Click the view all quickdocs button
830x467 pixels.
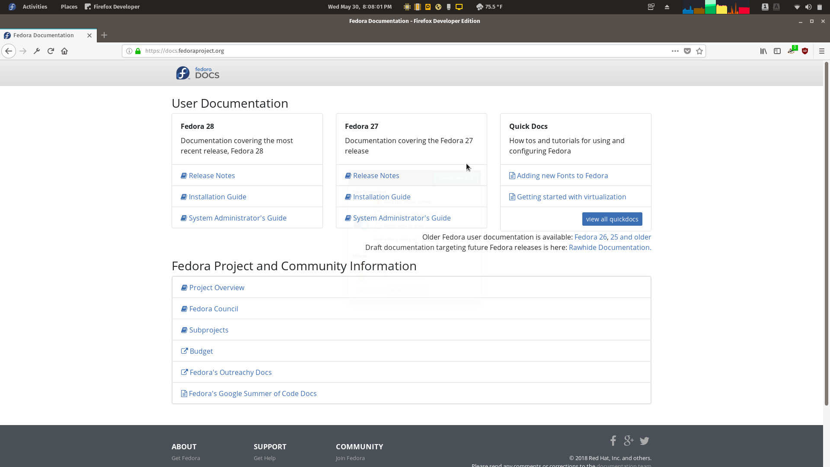tap(612, 219)
